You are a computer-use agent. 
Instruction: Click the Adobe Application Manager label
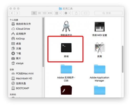point(100,79)
